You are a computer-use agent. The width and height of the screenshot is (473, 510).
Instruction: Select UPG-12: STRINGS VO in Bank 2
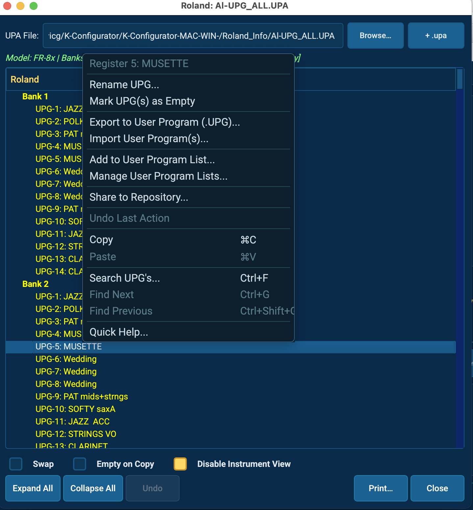tap(76, 434)
